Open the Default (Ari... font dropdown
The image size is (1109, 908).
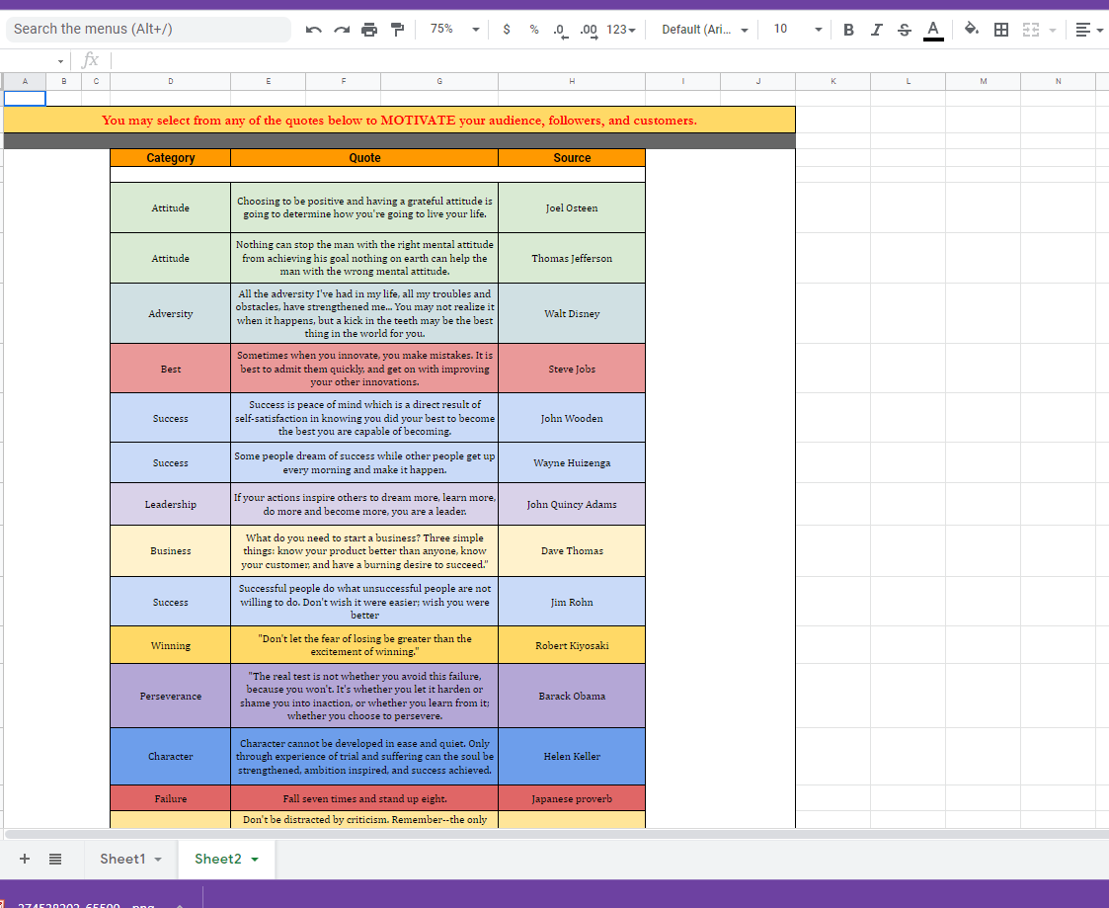(704, 30)
